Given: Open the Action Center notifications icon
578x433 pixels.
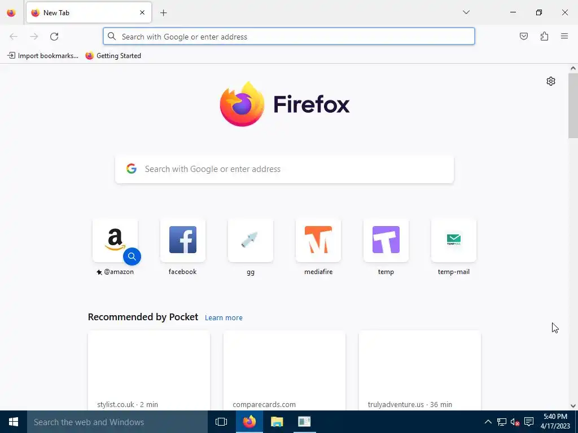Looking at the screenshot, I should point(528,422).
